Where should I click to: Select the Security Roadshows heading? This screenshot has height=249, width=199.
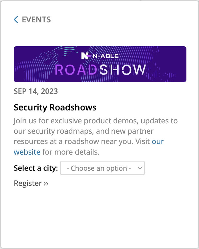click(55, 108)
